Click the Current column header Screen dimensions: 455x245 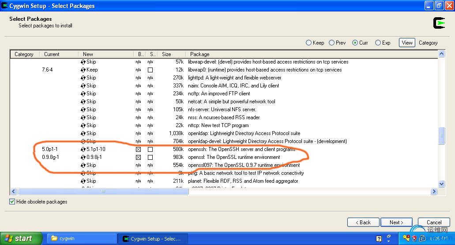pos(59,54)
